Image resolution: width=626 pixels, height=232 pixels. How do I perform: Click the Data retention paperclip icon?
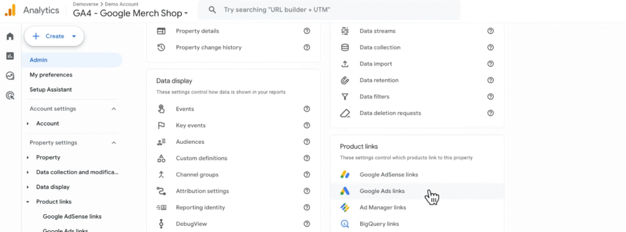345,80
